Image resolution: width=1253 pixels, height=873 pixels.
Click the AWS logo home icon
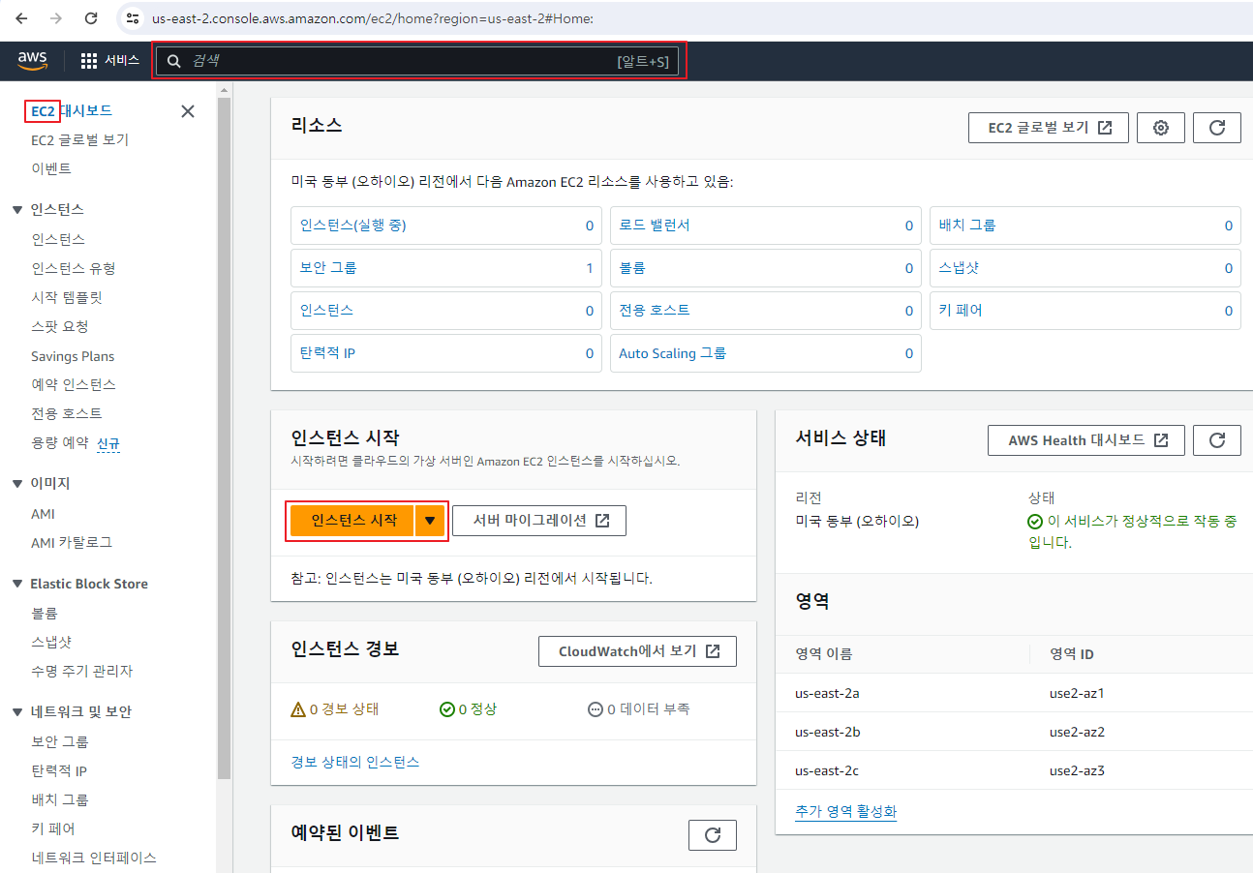point(33,61)
